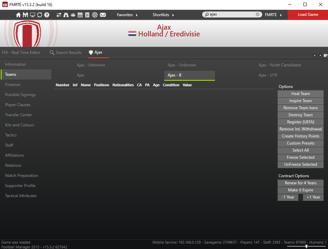Switch to Search Results tab

65,53
